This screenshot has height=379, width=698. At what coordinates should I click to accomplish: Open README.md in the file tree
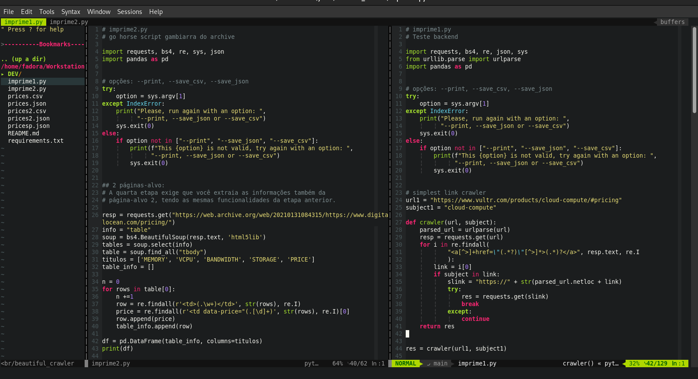coord(24,133)
